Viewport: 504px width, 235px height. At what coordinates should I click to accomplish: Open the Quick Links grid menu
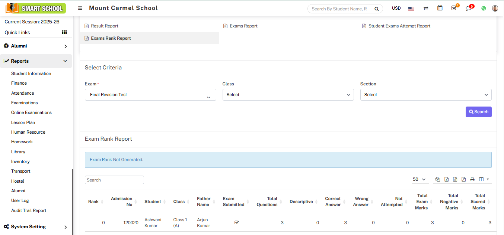tap(64, 32)
